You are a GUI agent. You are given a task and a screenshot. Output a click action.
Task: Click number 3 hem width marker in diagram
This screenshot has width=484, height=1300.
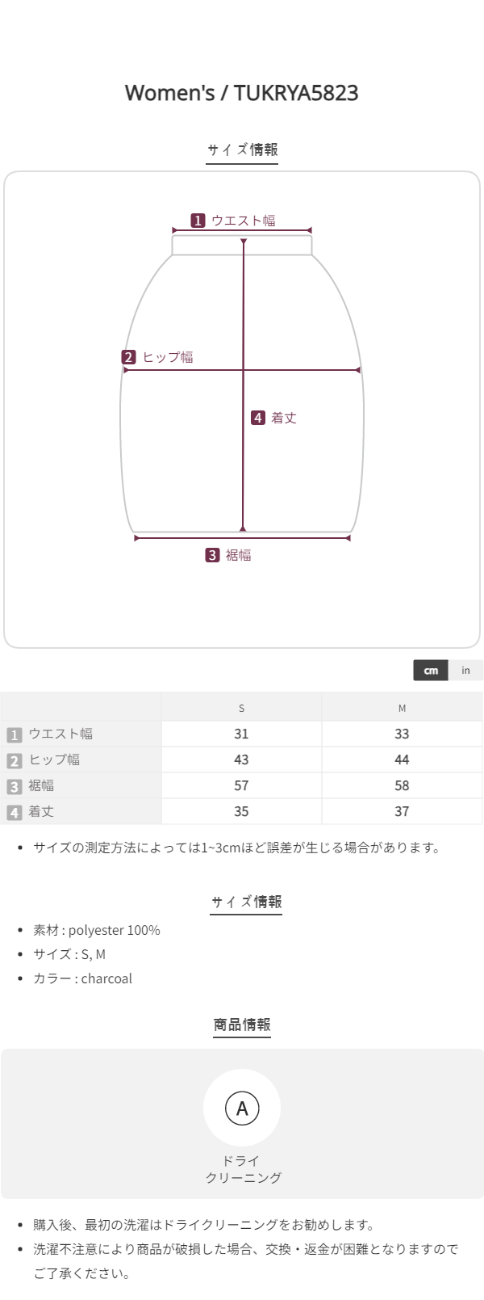click(x=212, y=555)
